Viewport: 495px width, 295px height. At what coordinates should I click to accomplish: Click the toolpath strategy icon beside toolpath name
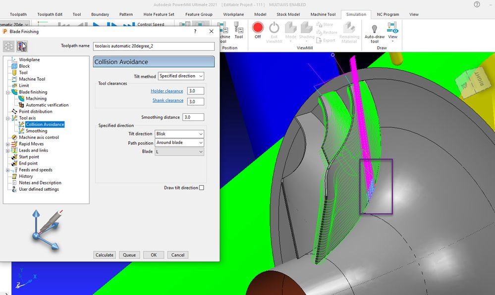[x=22, y=46]
